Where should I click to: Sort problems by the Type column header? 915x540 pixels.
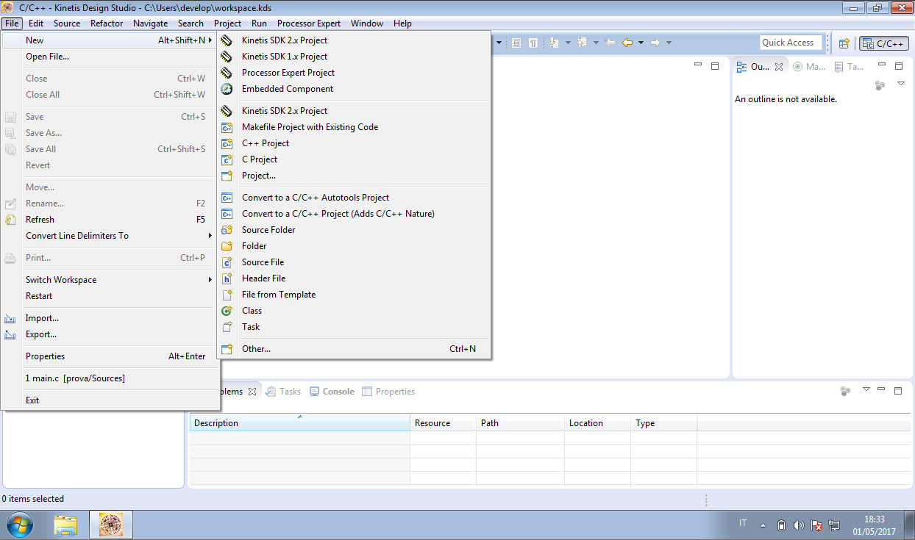[x=664, y=423]
